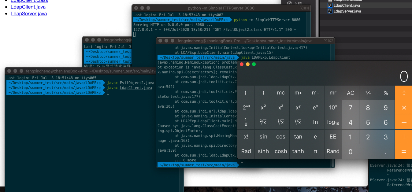
Task: Select LdapClient.java in the project tree
Action: (347, 5)
